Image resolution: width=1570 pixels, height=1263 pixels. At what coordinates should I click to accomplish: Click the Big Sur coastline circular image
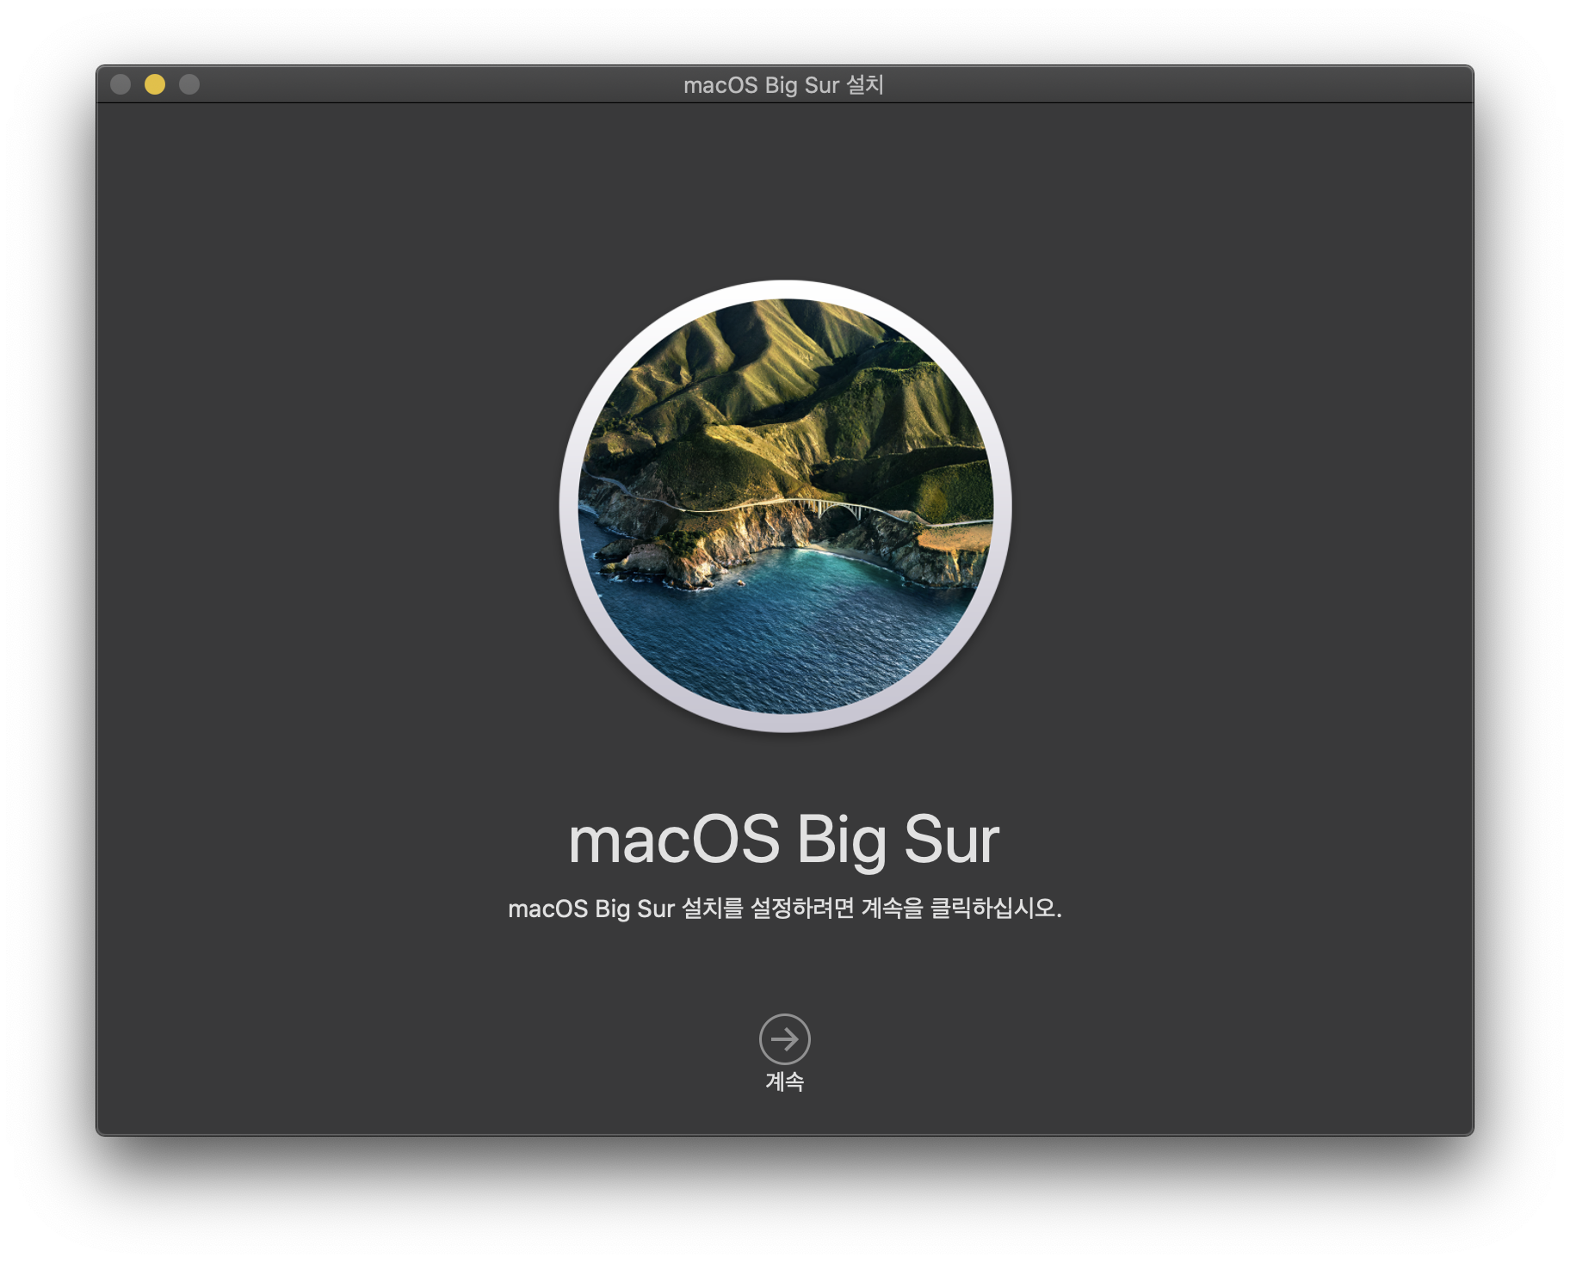tap(785, 506)
